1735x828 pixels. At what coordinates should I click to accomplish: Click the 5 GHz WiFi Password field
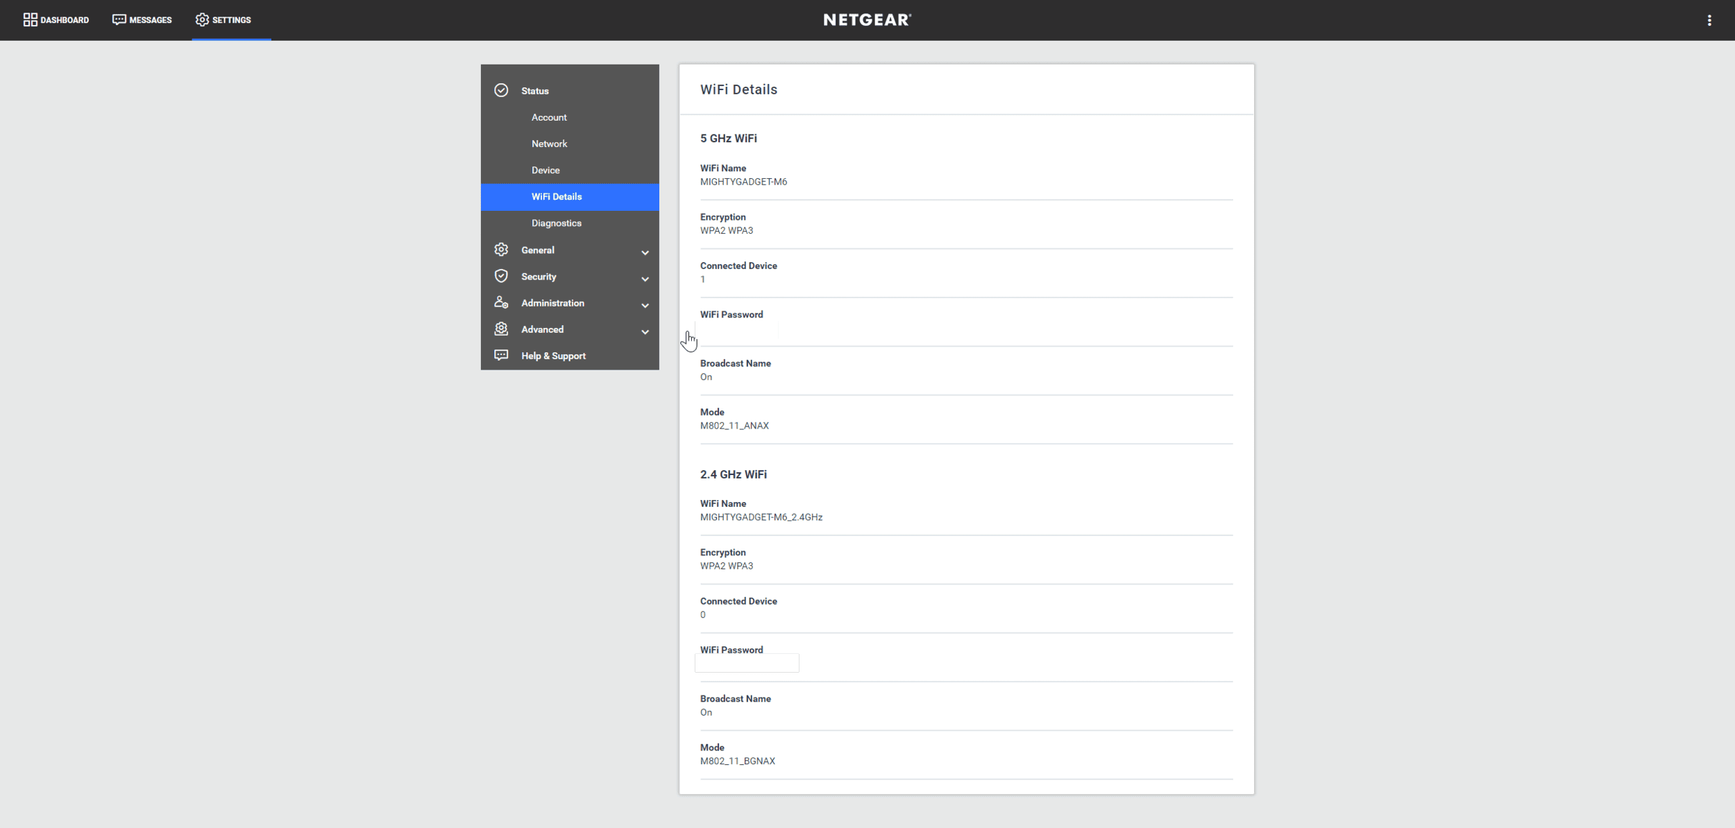click(x=736, y=330)
